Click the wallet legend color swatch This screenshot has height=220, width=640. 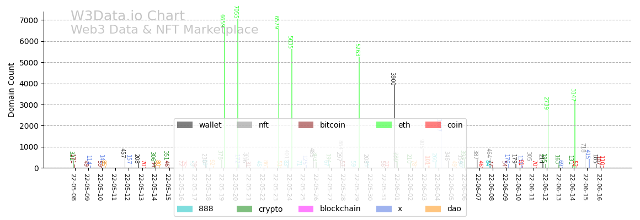click(x=185, y=125)
